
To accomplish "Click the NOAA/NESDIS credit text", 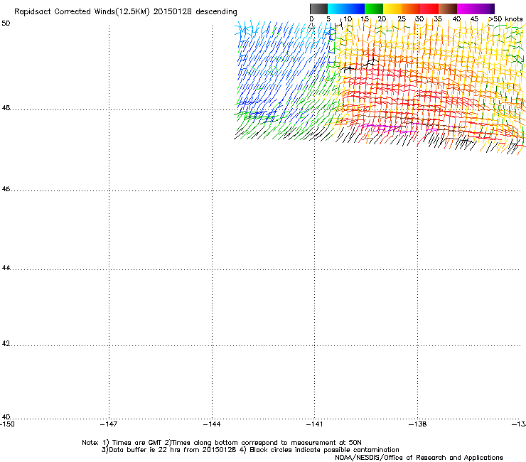I will (419, 458).
